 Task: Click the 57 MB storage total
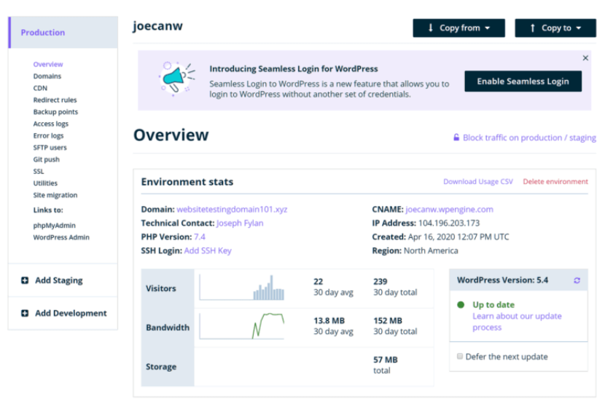pyautogui.click(x=385, y=360)
